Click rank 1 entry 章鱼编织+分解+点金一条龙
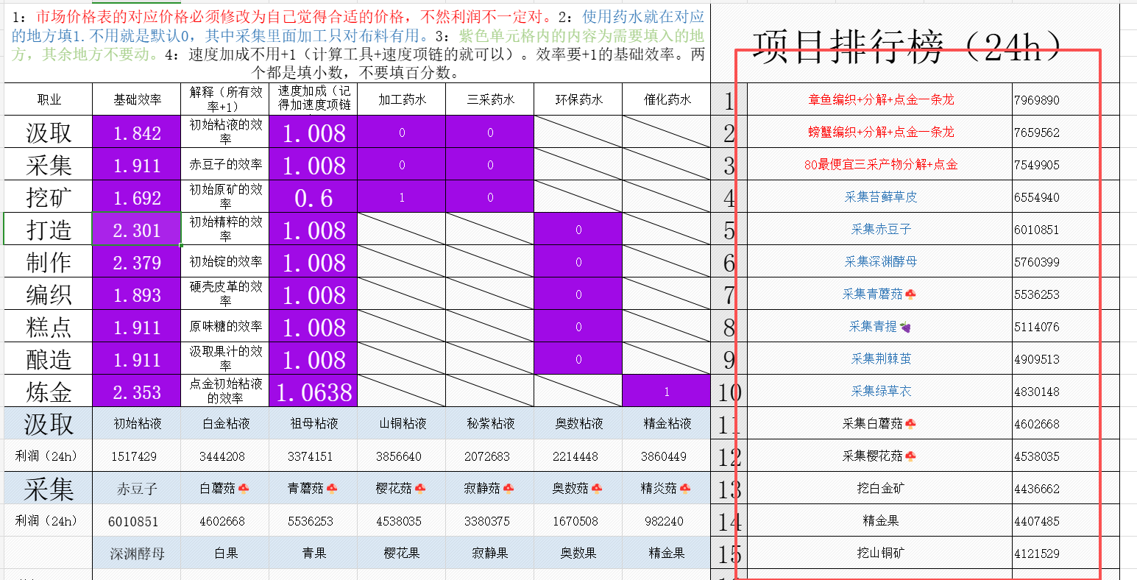 880,99
